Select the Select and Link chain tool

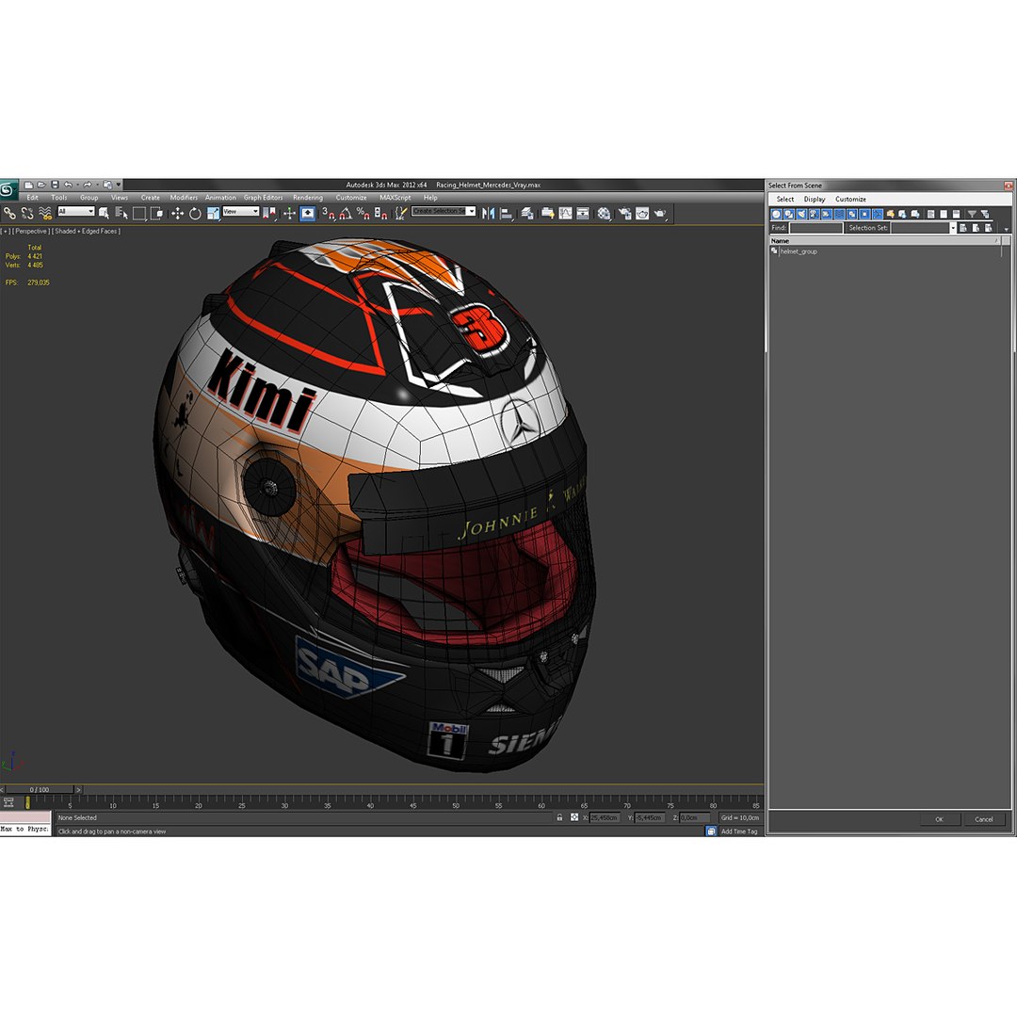pyautogui.click(x=9, y=213)
